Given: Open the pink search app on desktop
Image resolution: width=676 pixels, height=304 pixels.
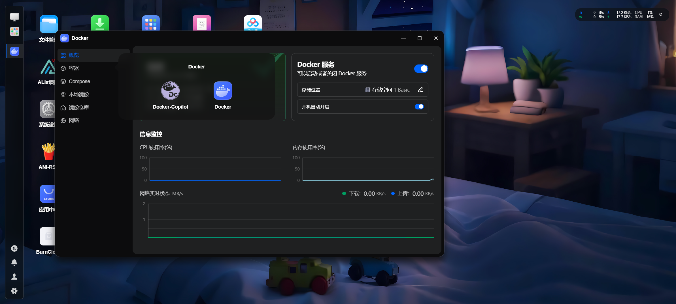Looking at the screenshot, I should pos(202,23).
